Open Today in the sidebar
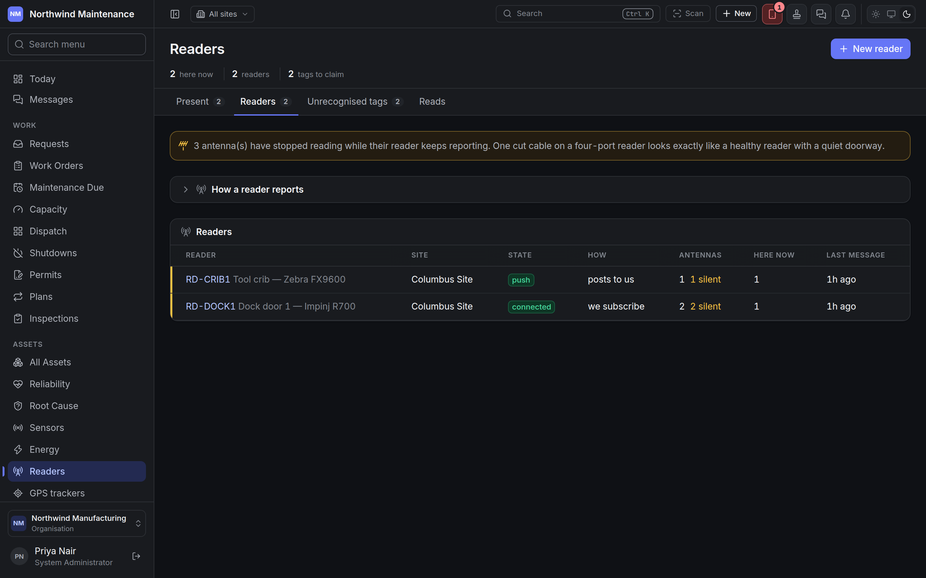The width and height of the screenshot is (926, 578). tap(77, 79)
